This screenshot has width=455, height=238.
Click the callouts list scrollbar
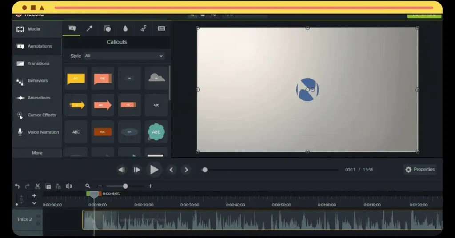(169, 83)
